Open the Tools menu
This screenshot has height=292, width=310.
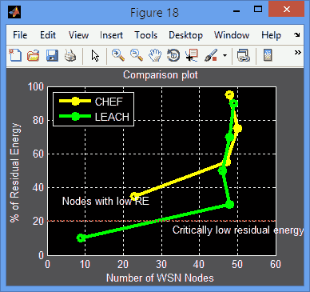click(x=145, y=35)
